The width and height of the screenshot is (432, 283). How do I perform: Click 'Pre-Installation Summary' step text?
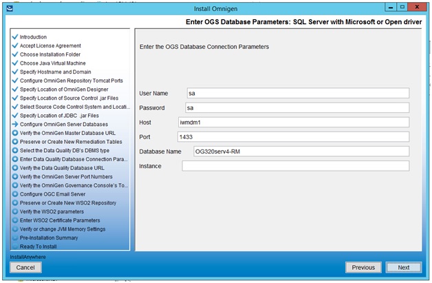point(49,238)
